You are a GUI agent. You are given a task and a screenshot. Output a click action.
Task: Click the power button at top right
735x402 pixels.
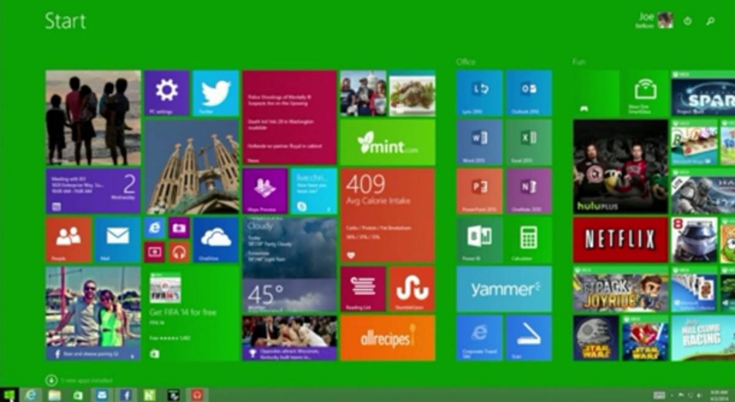point(688,21)
